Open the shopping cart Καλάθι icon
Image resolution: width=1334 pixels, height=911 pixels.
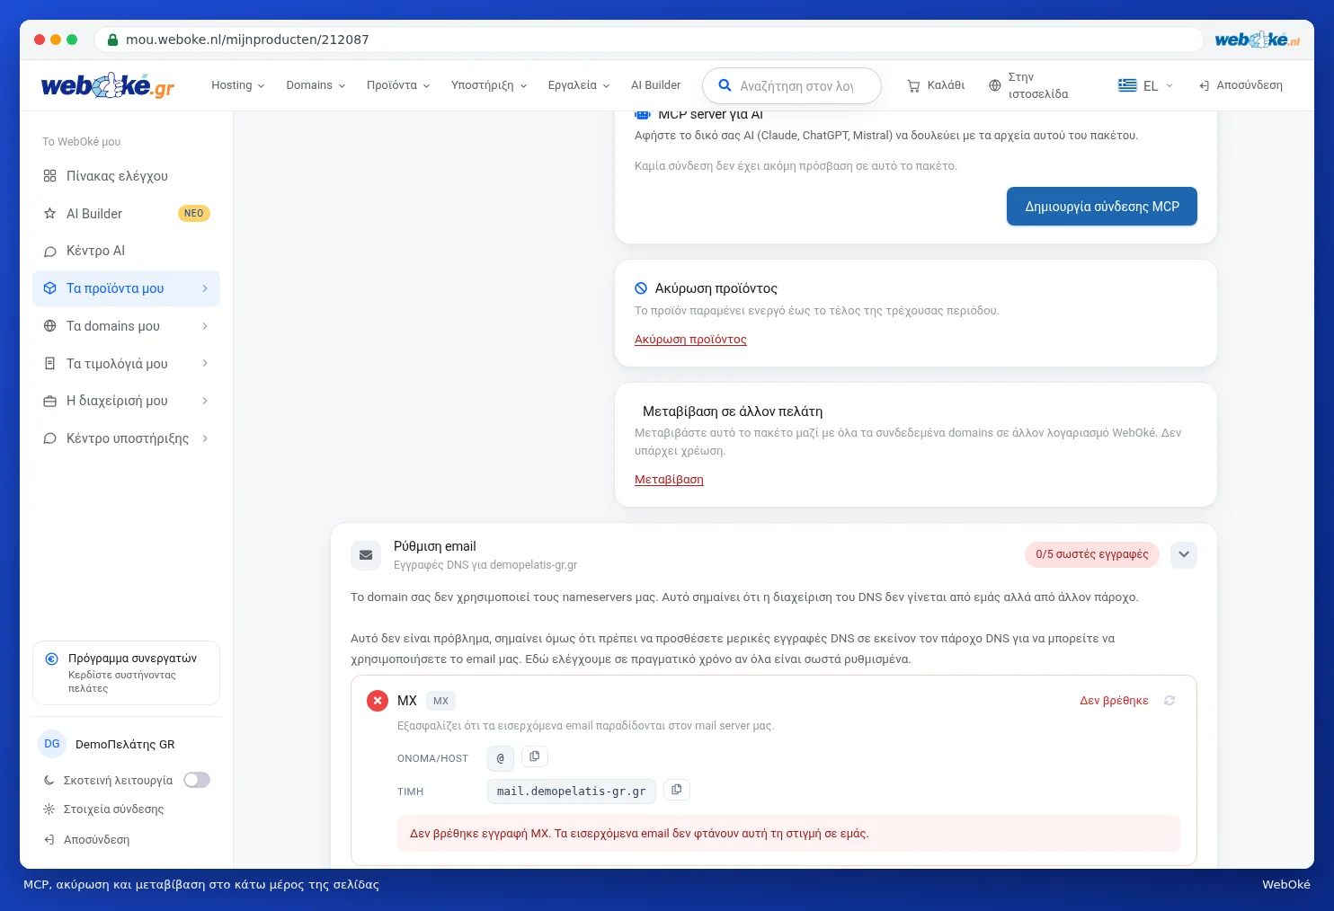pyautogui.click(x=913, y=85)
